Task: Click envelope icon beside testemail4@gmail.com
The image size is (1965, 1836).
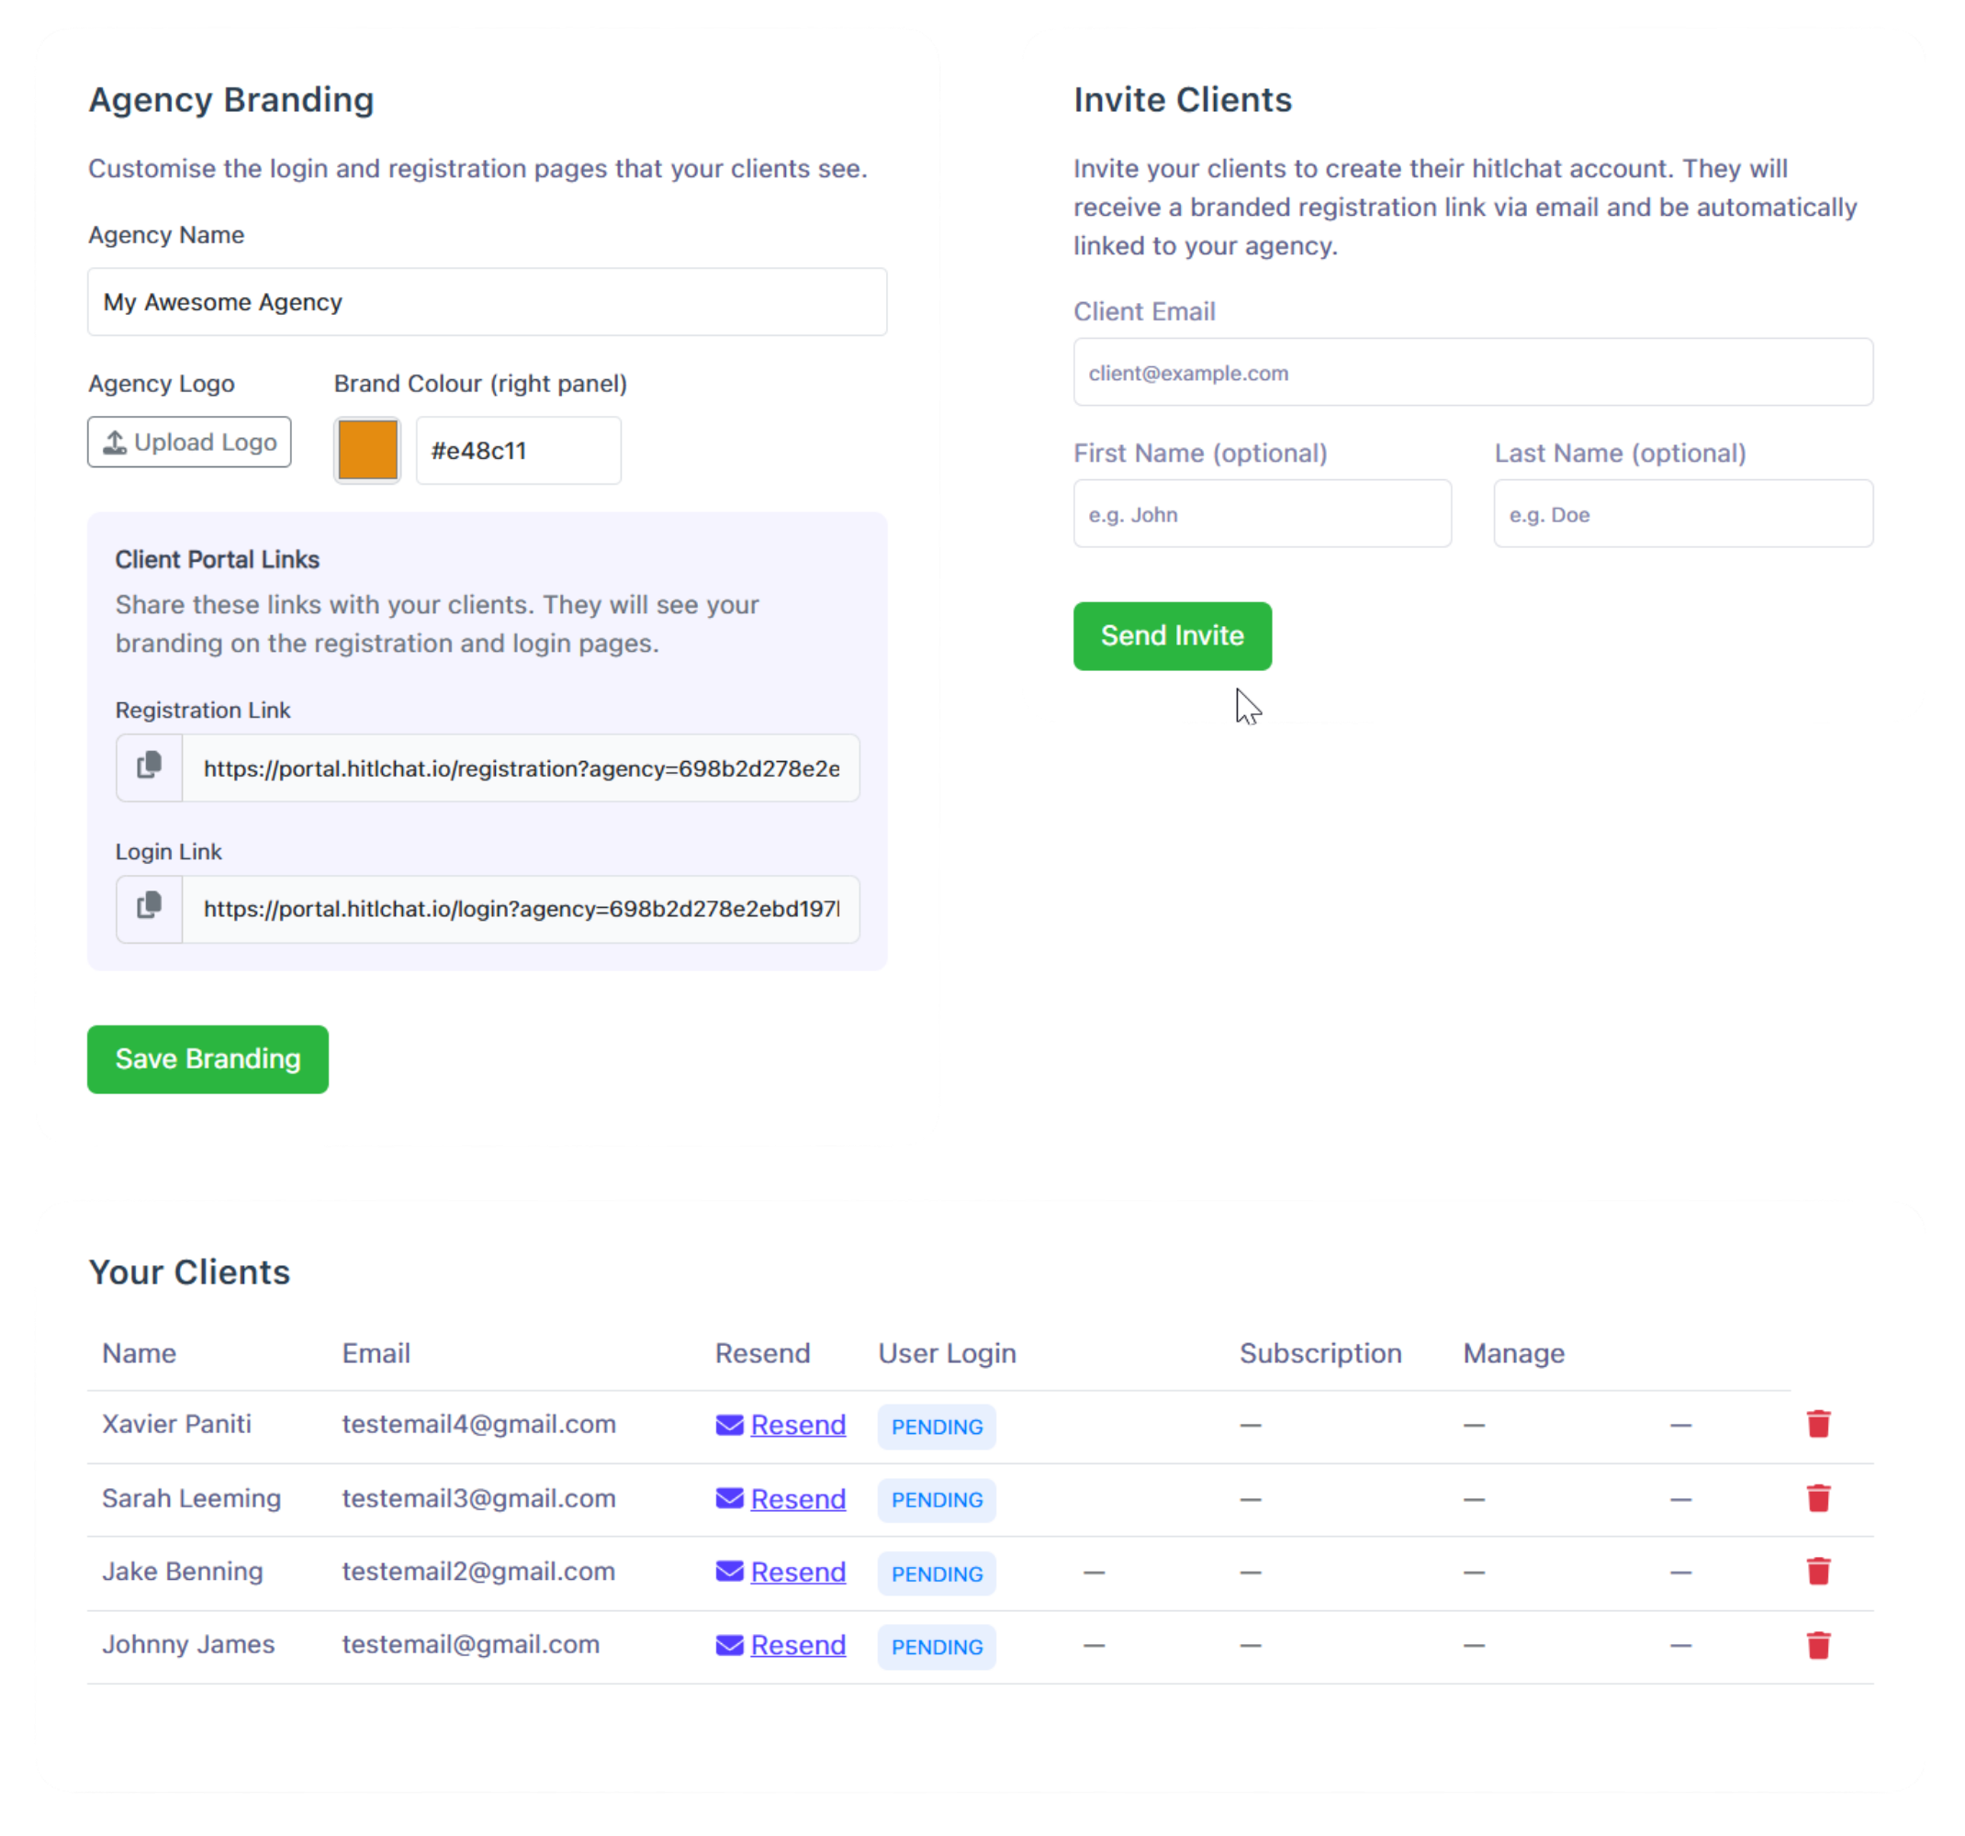Action: 729,1425
